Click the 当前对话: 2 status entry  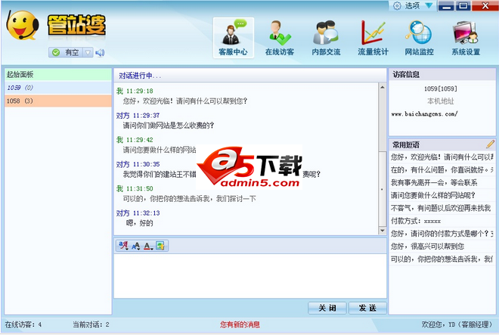[91, 324]
